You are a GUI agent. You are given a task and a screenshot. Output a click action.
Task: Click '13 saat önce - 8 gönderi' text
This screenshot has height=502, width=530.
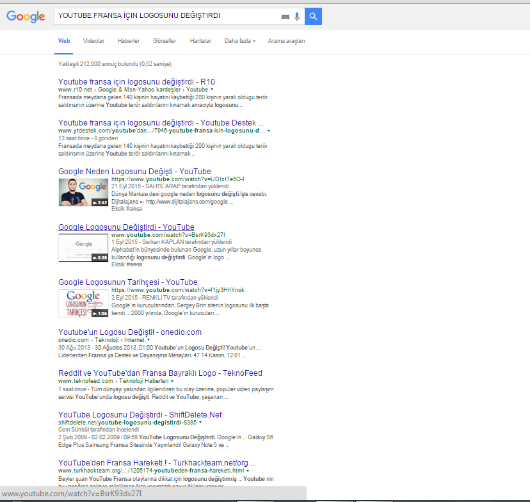tap(88, 138)
